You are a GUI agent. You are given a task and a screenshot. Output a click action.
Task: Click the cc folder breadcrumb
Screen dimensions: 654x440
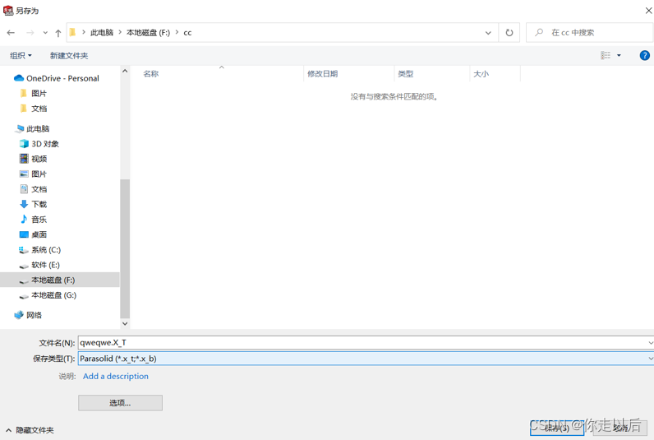pyautogui.click(x=187, y=33)
